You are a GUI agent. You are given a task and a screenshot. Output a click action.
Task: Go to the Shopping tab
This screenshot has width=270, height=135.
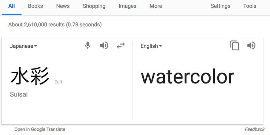point(94,6)
